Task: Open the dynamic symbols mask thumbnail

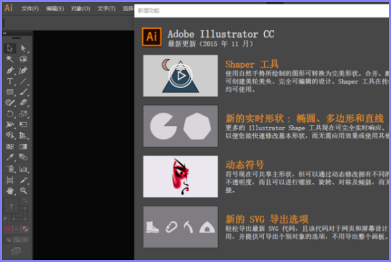Action: (181, 177)
